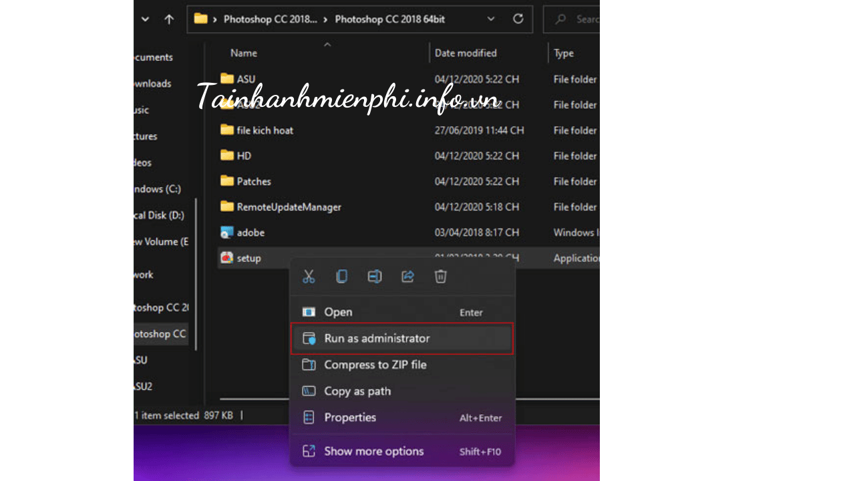Sort files by the Name column header
This screenshot has width=855, height=481.
(x=244, y=53)
